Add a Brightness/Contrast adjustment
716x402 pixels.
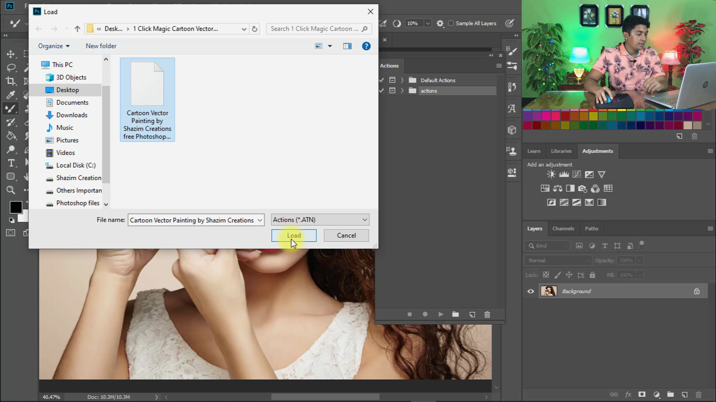point(551,174)
